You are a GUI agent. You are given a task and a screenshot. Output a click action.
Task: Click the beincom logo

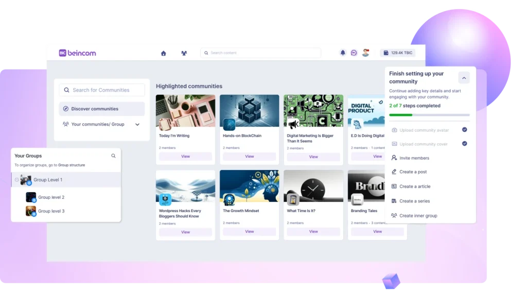pos(77,53)
